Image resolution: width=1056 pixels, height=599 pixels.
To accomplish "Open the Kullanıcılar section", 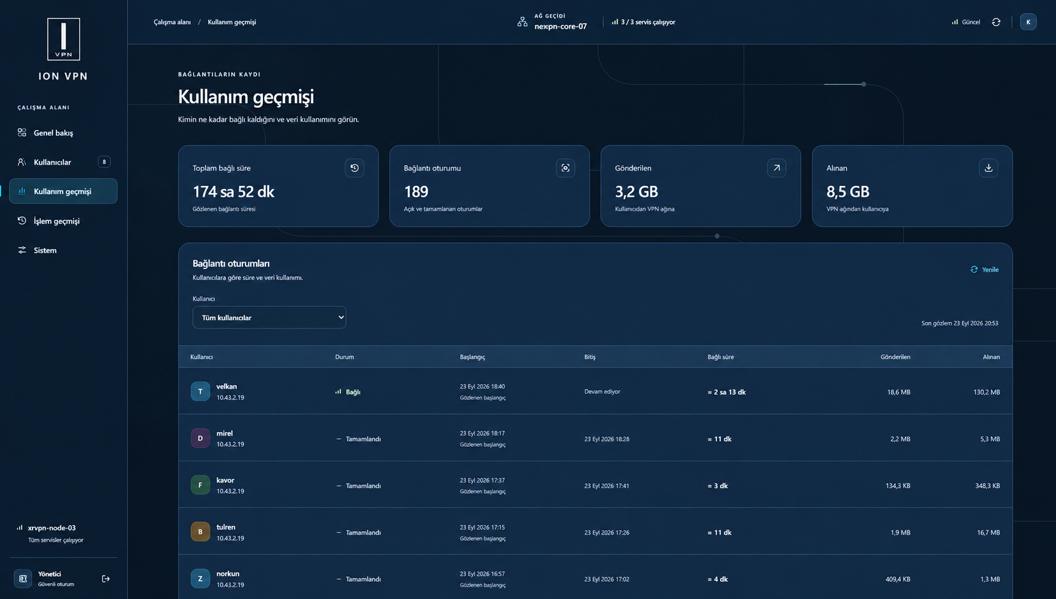I will pyautogui.click(x=63, y=162).
